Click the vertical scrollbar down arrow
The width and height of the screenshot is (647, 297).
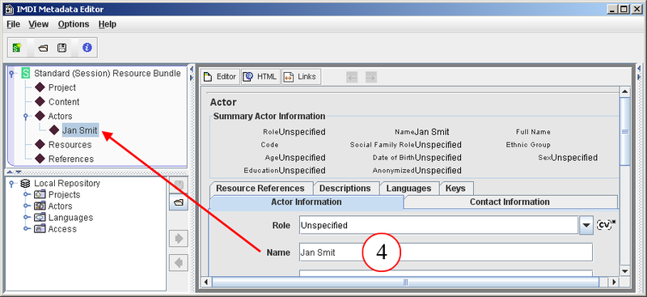click(x=625, y=271)
